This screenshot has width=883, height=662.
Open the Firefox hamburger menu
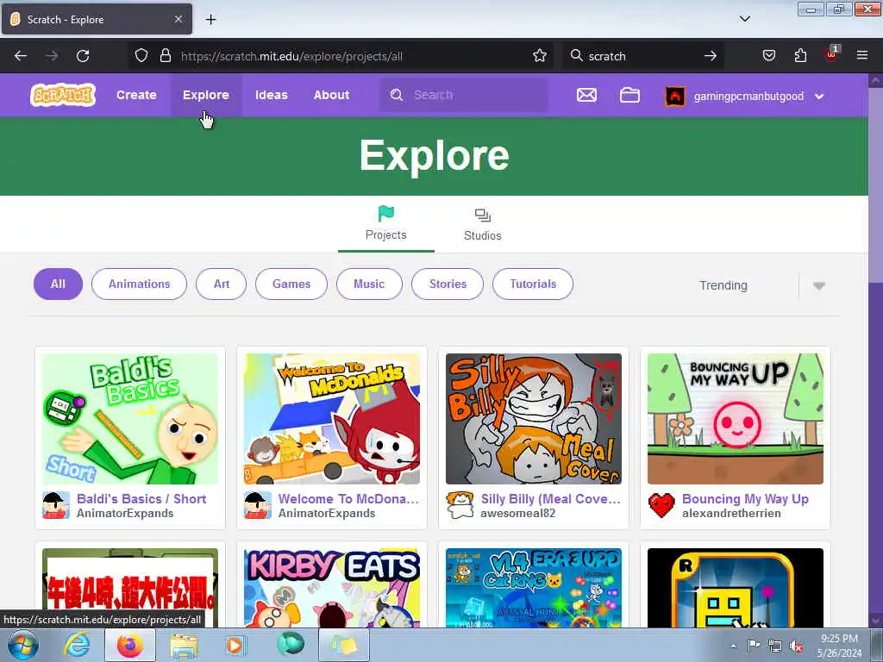862,55
